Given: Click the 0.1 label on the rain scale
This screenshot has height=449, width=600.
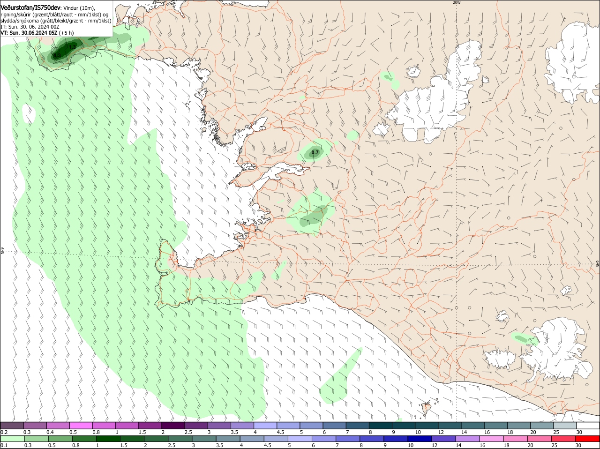Looking at the screenshot, I should click(x=4, y=445).
